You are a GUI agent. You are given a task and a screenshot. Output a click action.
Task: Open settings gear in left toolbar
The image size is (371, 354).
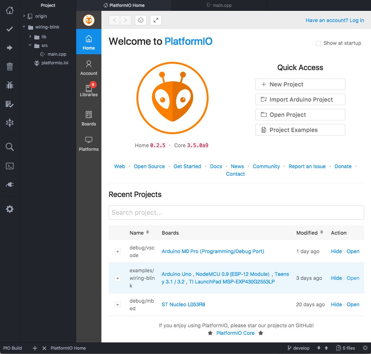(x=10, y=209)
